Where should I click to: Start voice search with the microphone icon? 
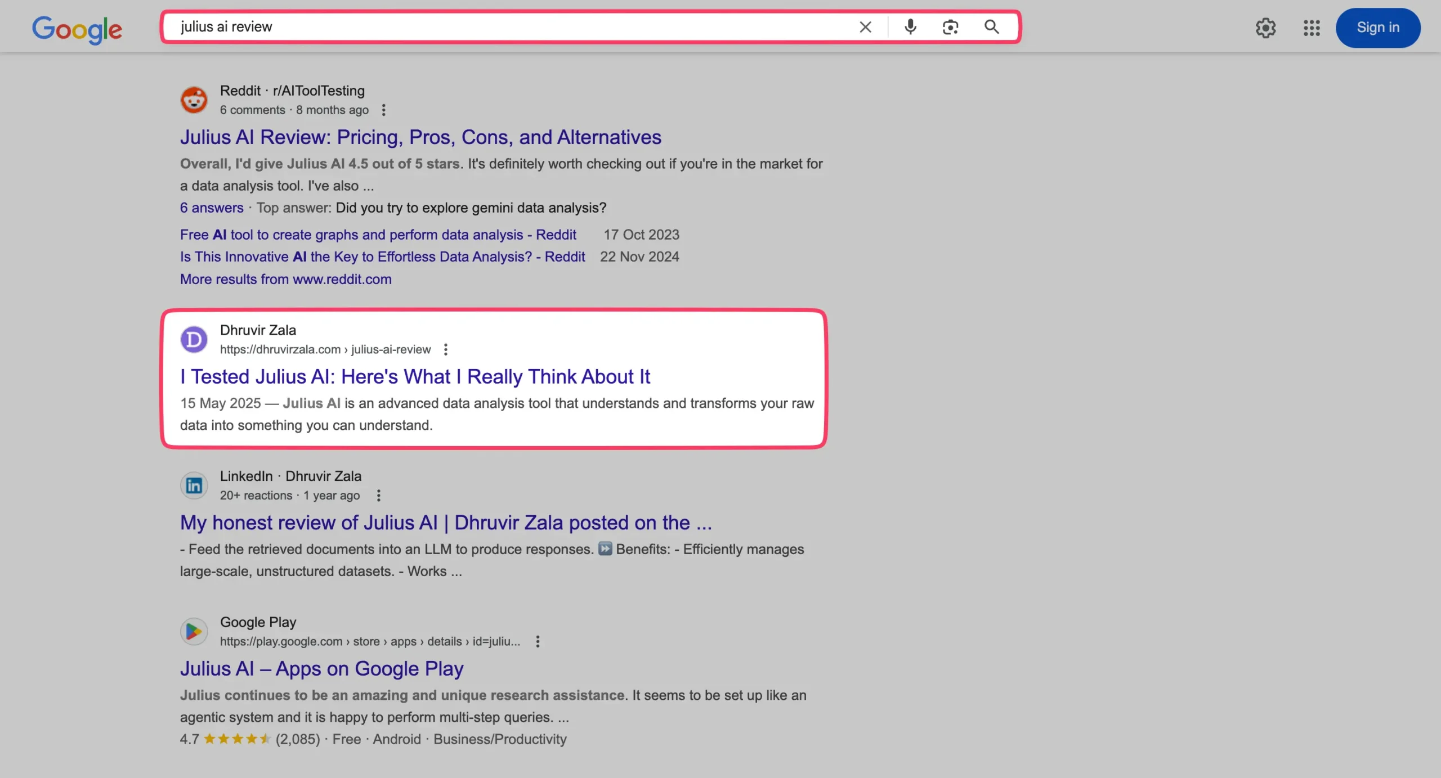point(910,26)
